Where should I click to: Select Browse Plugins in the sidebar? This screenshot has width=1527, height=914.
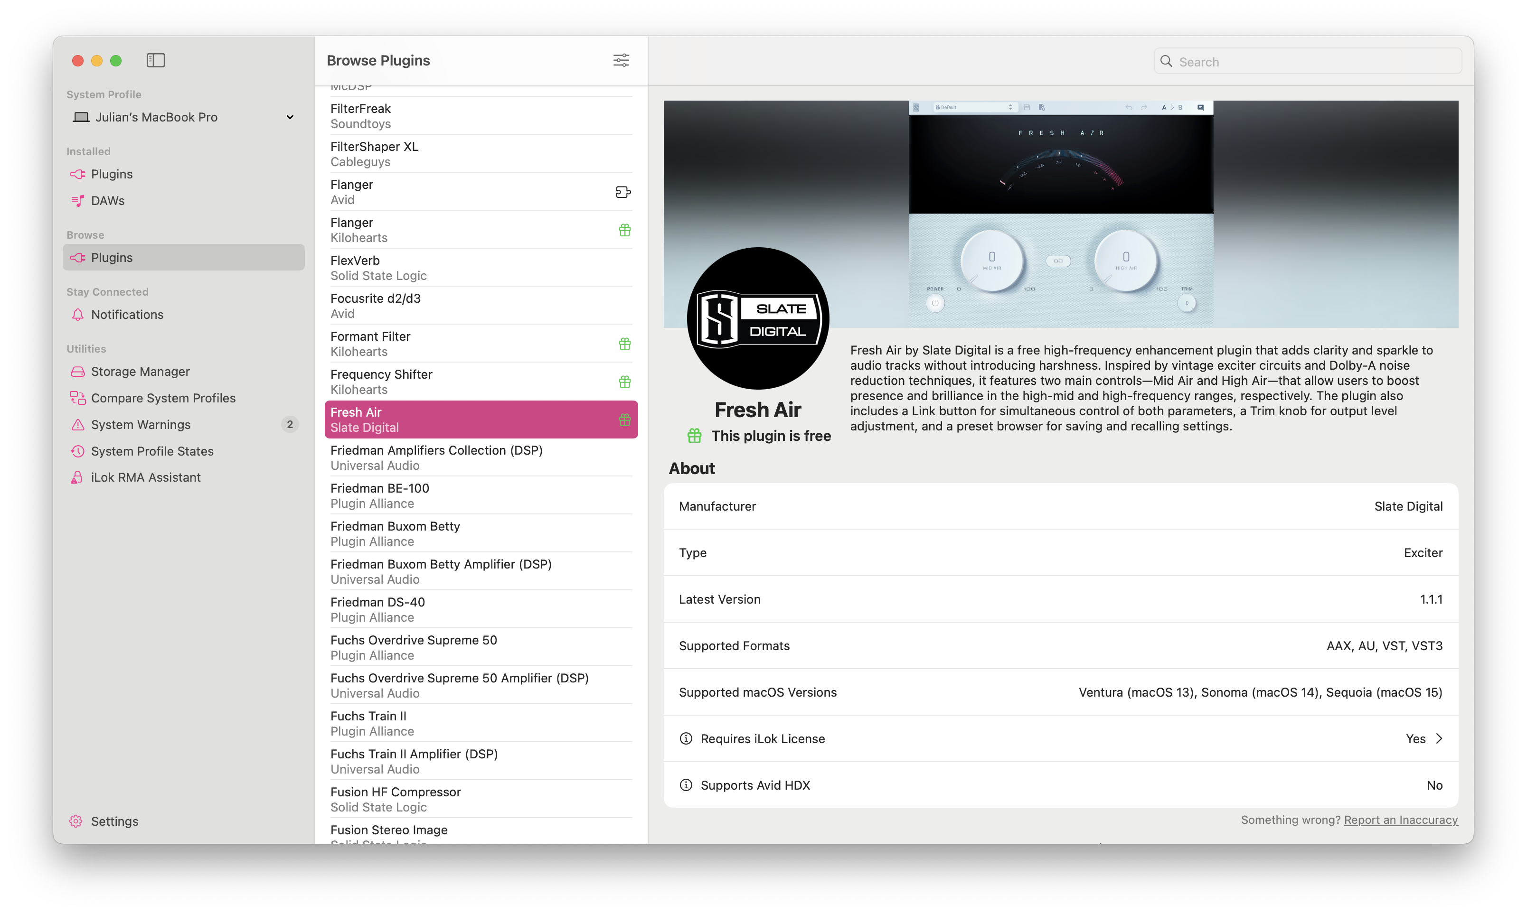[x=184, y=257]
